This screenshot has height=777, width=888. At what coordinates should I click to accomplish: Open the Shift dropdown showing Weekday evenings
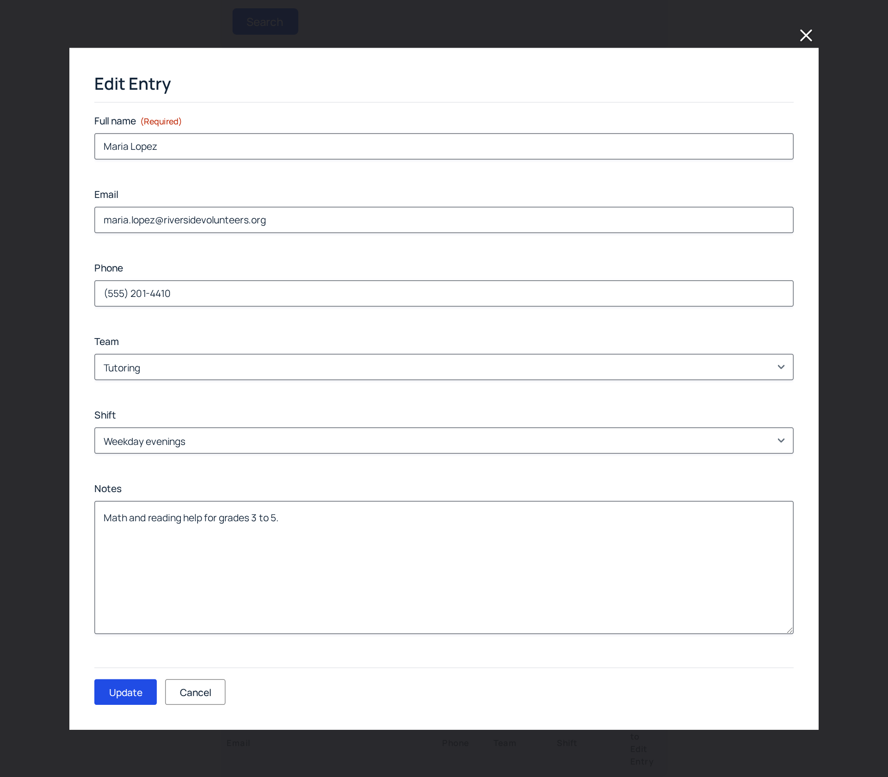coord(444,441)
